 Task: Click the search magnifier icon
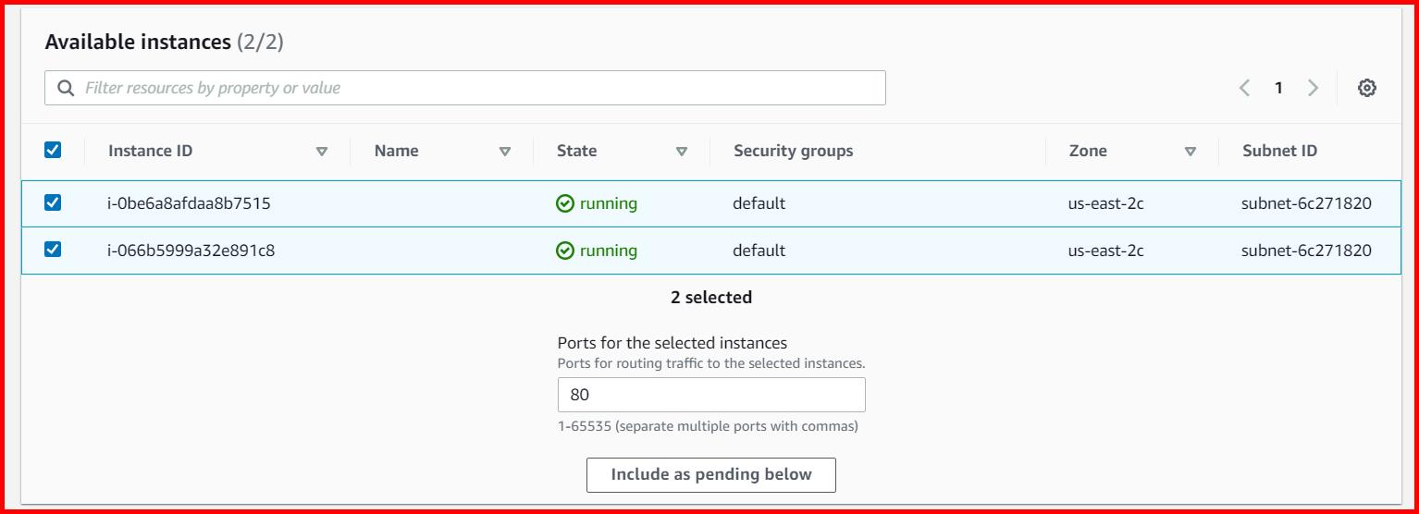66,88
